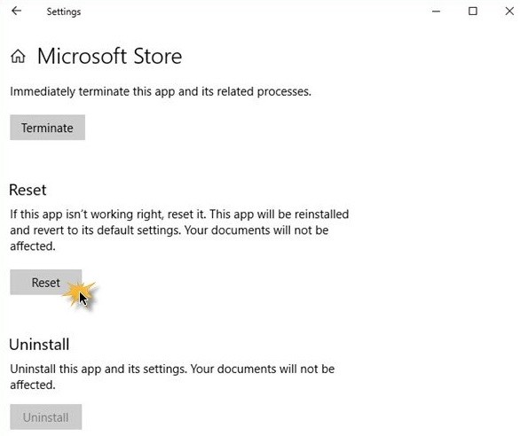The height and width of the screenshot is (436, 520).
Task: Click the 'Immediately terminate this app' description
Action: point(161,91)
